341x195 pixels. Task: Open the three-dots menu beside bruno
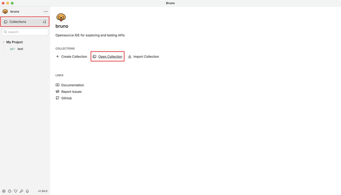(46, 12)
